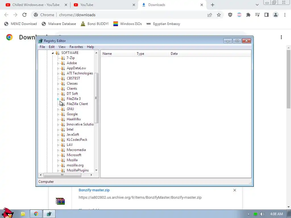Open the file explorer taskbar icon
The height and width of the screenshot is (218, 291).
(23, 214)
